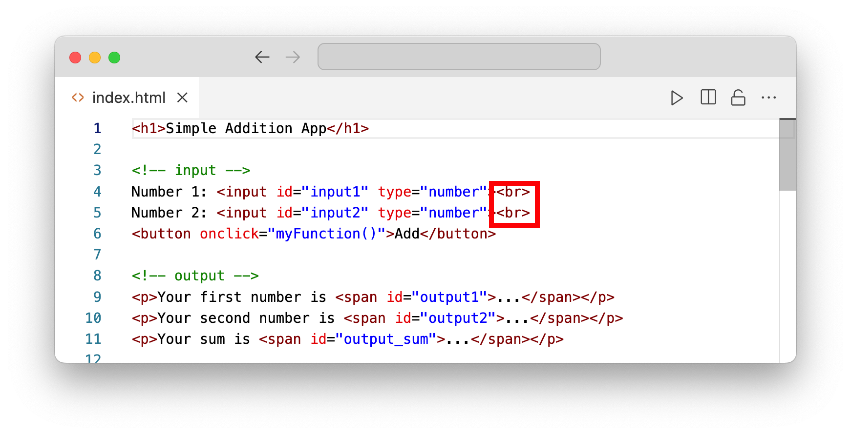Screen dimensions: 851x435
Task: Toggle the unlock padlock icon
Action: 738,98
